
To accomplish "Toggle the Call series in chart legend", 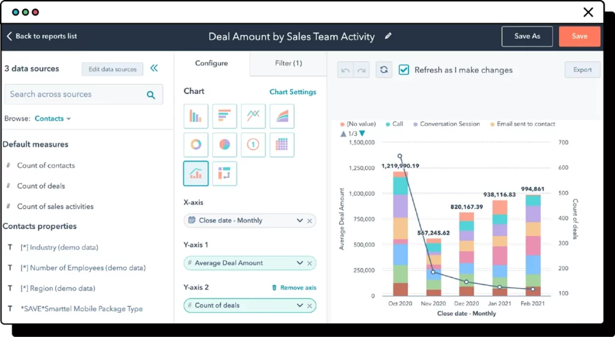I will point(397,124).
